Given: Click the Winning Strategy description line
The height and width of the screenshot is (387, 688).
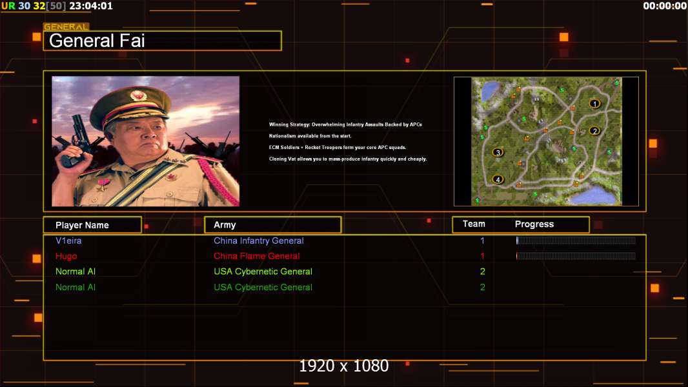Looking at the screenshot, I should pos(345,124).
